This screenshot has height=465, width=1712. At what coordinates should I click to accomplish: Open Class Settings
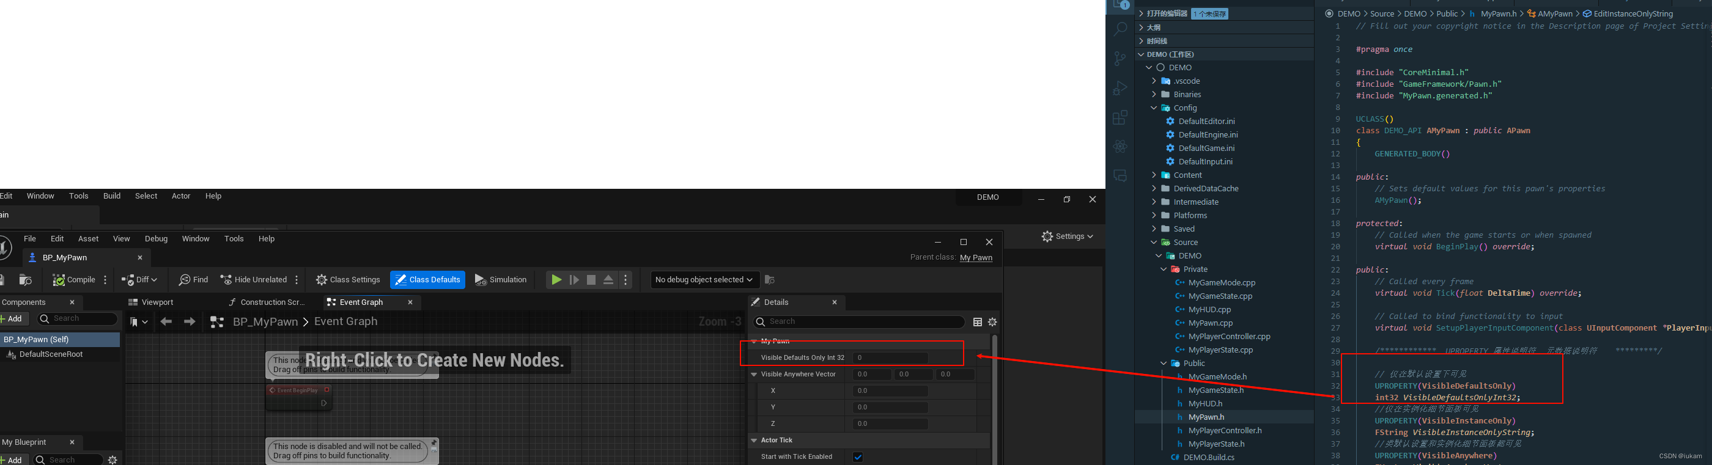349,280
